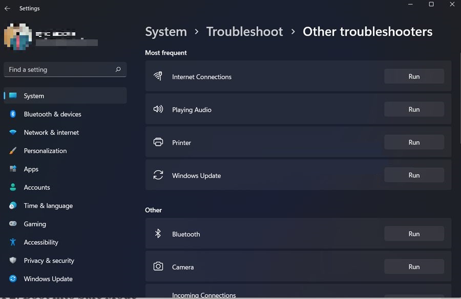461x299 pixels.
Task: Run the Windows Update troubleshooter
Action: click(414, 175)
